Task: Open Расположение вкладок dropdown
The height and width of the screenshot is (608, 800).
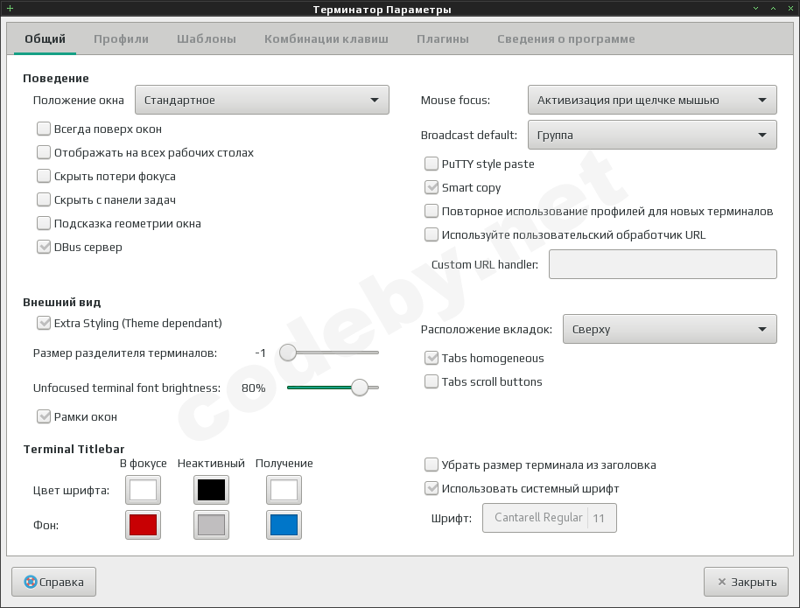Action: (670, 329)
